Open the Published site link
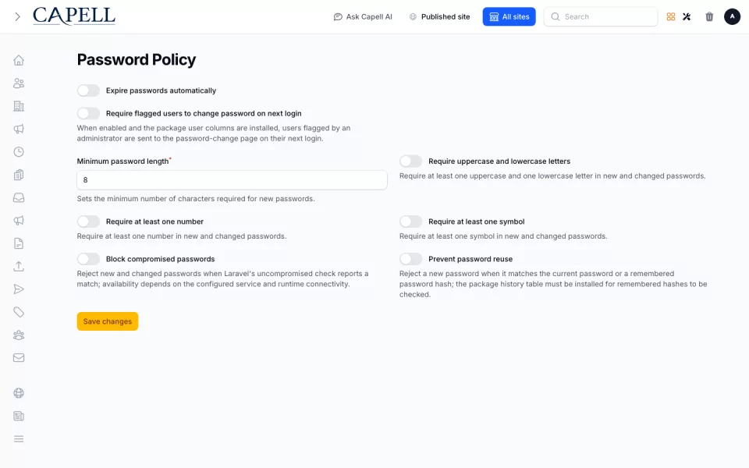749x468 pixels. pos(439,16)
